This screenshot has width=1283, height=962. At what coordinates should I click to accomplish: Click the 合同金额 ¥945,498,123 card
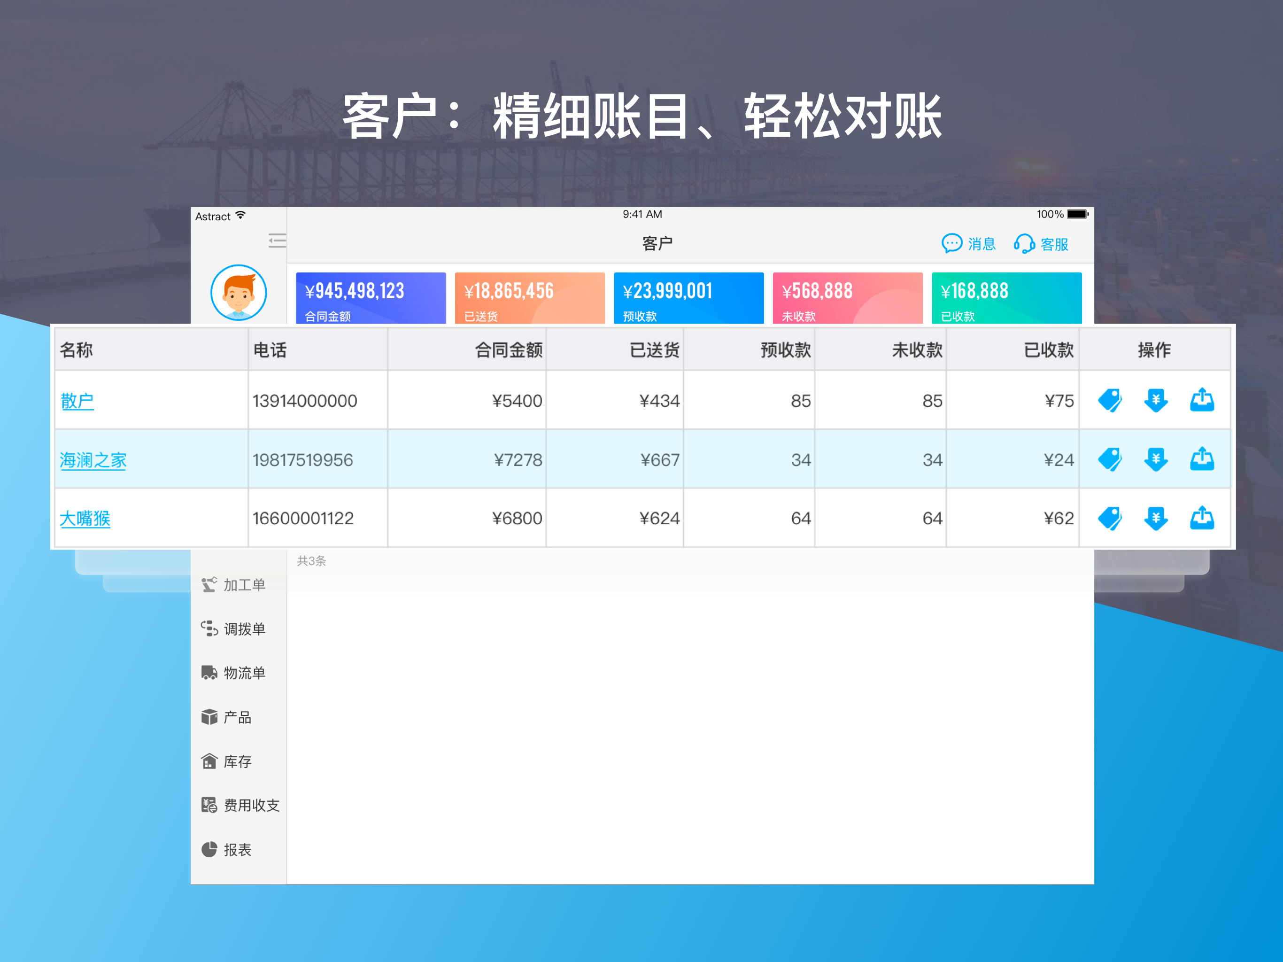point(371,298)
